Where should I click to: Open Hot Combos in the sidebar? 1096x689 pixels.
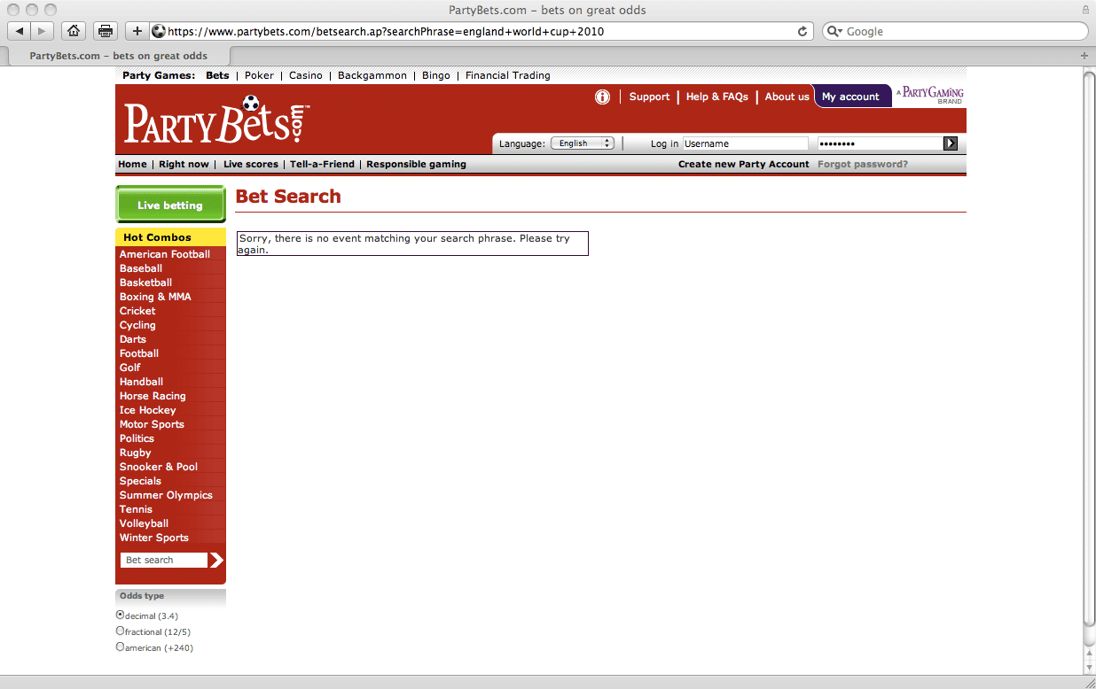170,237
